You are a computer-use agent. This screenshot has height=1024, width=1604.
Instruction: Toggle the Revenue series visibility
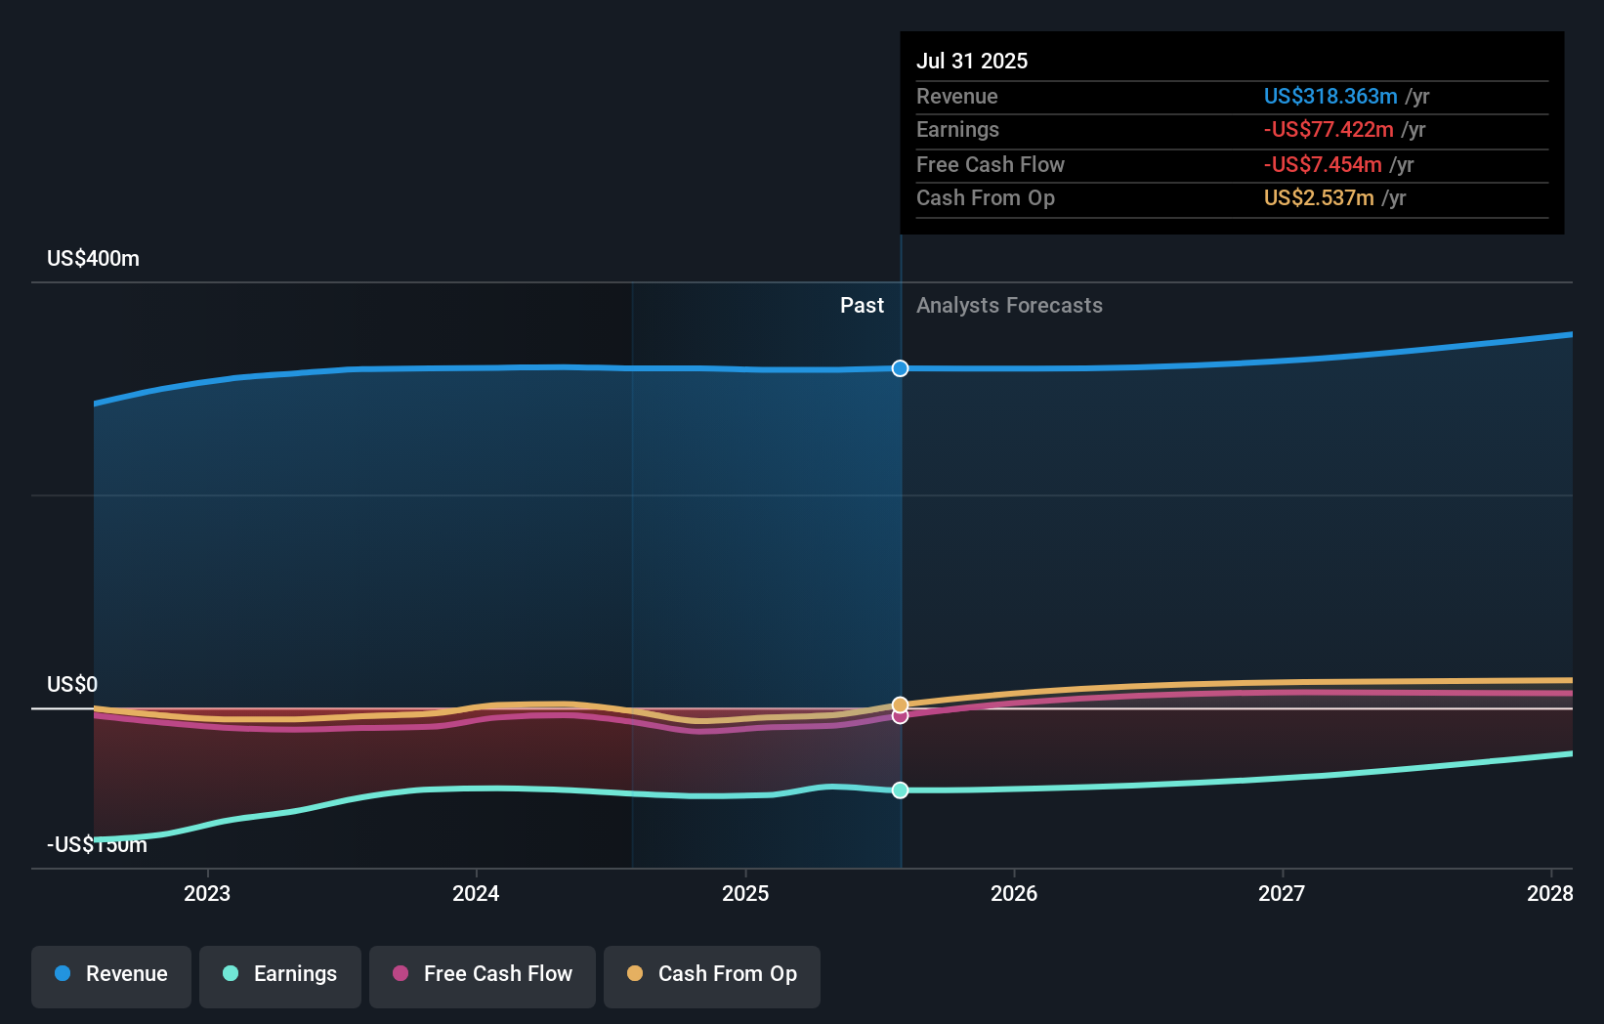point(110,974)
